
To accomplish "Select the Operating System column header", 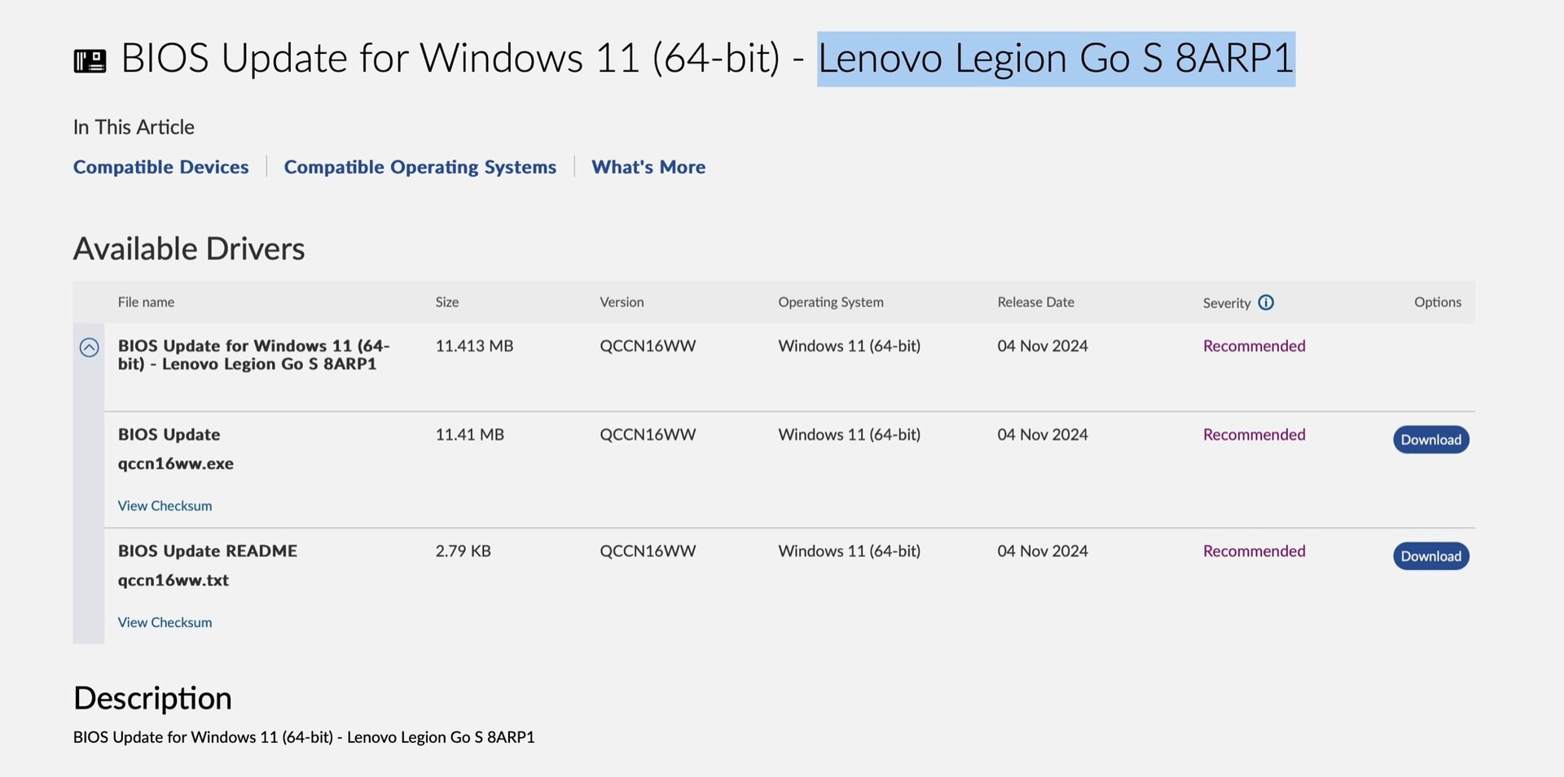I will coord(830,302).
